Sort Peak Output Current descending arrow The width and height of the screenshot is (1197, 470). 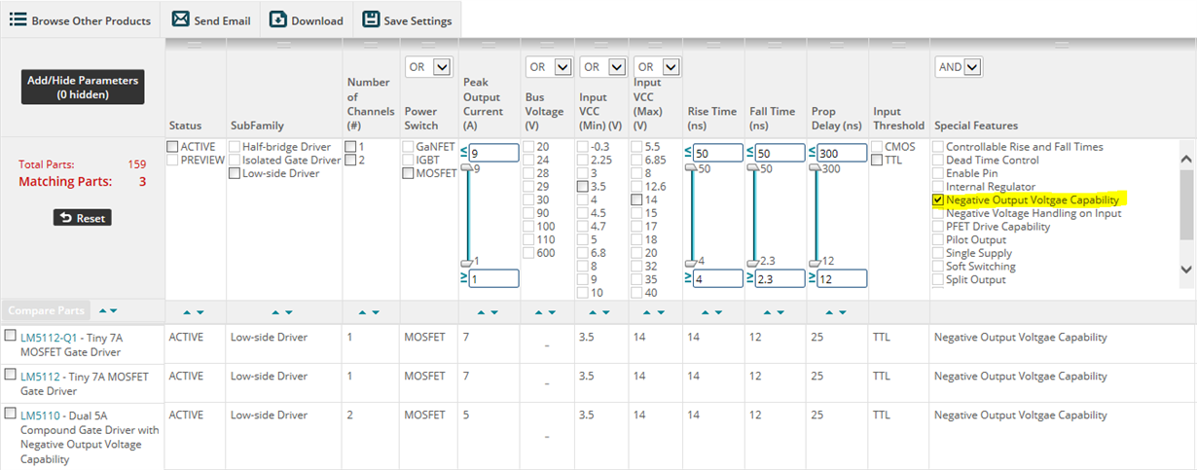pyautogui.click(x=493, y=312)
